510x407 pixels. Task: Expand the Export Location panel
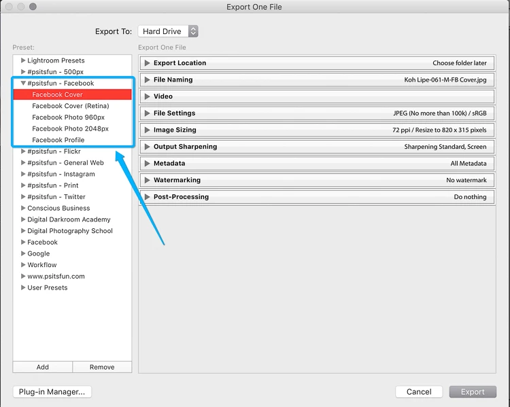[x=147, y=63]
